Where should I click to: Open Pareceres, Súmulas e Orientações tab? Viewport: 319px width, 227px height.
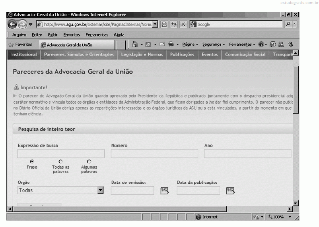tap(79, 55)
